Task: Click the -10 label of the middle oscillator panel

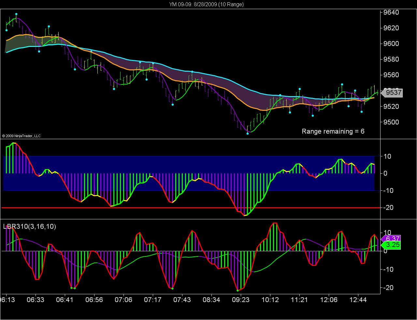Action: tap(388, 190)
